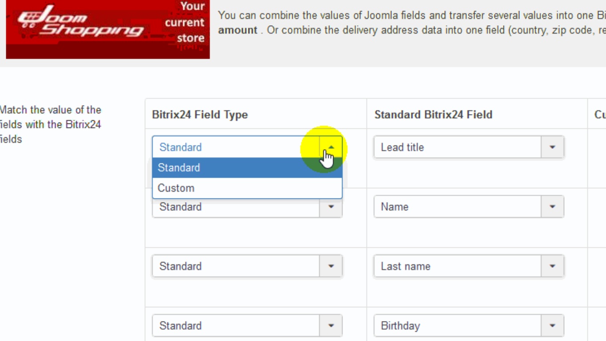Screen dimensions: 606x341
Task: Click the Bitrix24 Field Type column header
Action: 200,115
